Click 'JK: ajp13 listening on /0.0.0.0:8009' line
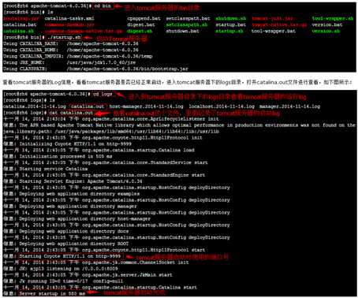 click(x=61, y=269)
